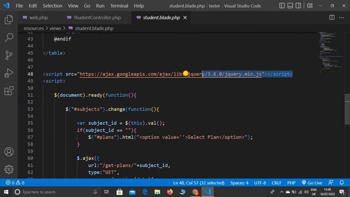350x197 pixels.
Task: Open the jquery googleapis URL link
Action: (170, 74)
